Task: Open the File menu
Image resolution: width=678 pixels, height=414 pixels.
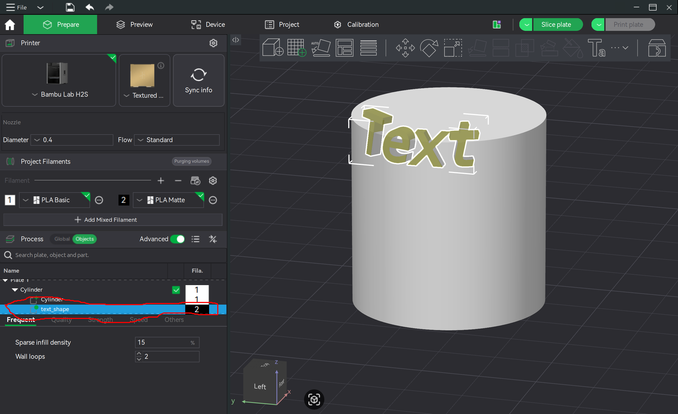Action: pyautogui.click(x=16, y=7)
